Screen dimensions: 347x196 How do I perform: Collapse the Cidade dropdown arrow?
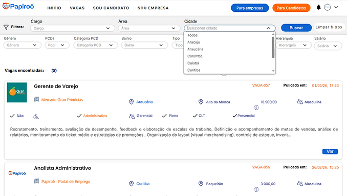click(269, 28)
